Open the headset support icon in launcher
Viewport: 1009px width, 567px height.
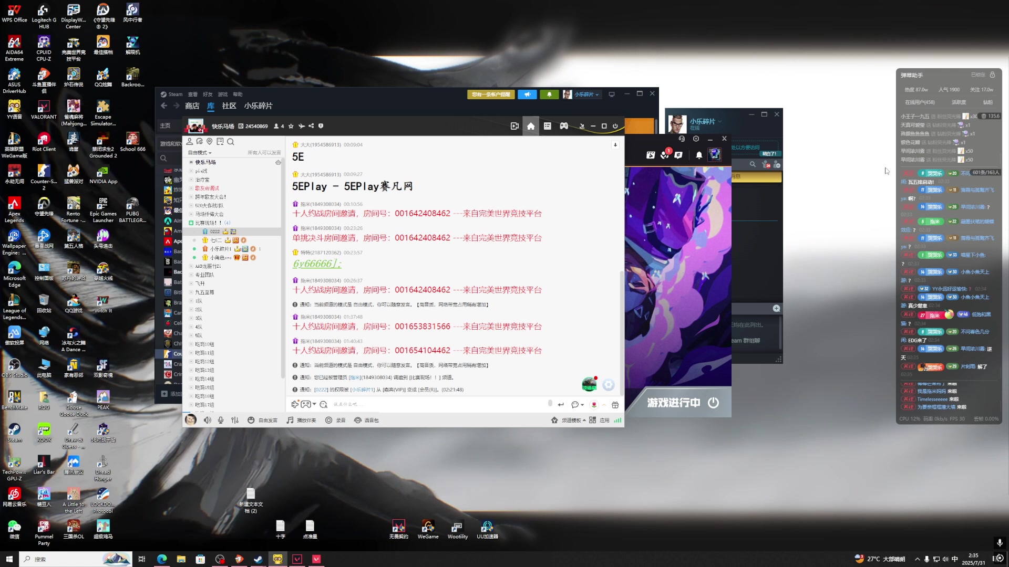pos(682,139)
